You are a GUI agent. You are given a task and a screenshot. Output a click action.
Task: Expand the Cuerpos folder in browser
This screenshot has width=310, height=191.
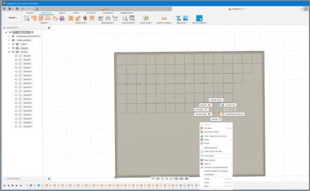[x=9, y=48]
